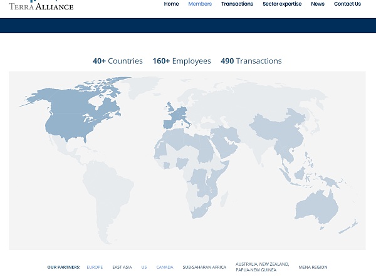
Task: Click the United States on the map
Action: [68, 126]
